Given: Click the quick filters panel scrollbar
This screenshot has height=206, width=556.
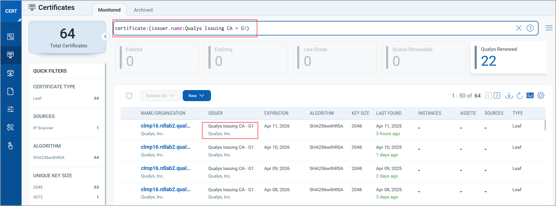Looking at the screenshot, I should point(105,134).
